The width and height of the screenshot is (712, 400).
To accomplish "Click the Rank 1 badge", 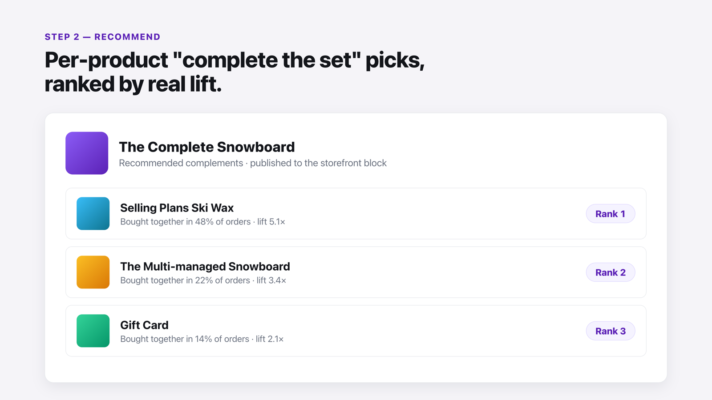I will [610, 214].
